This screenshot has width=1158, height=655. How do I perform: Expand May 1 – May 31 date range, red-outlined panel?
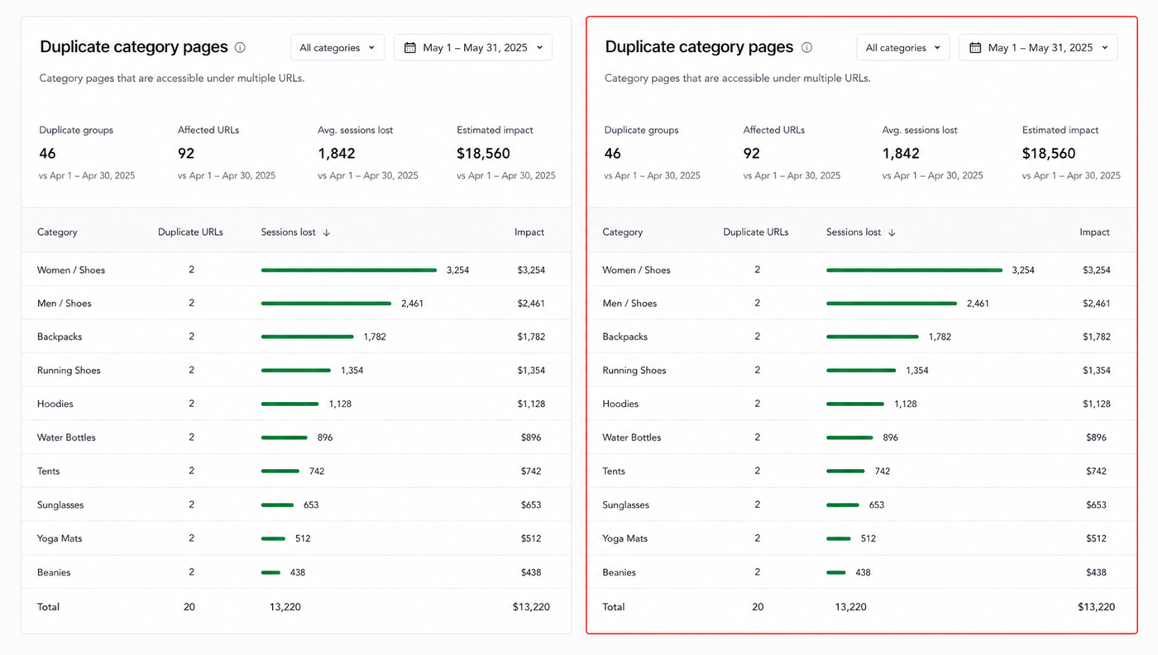[x=1038, y=48]
